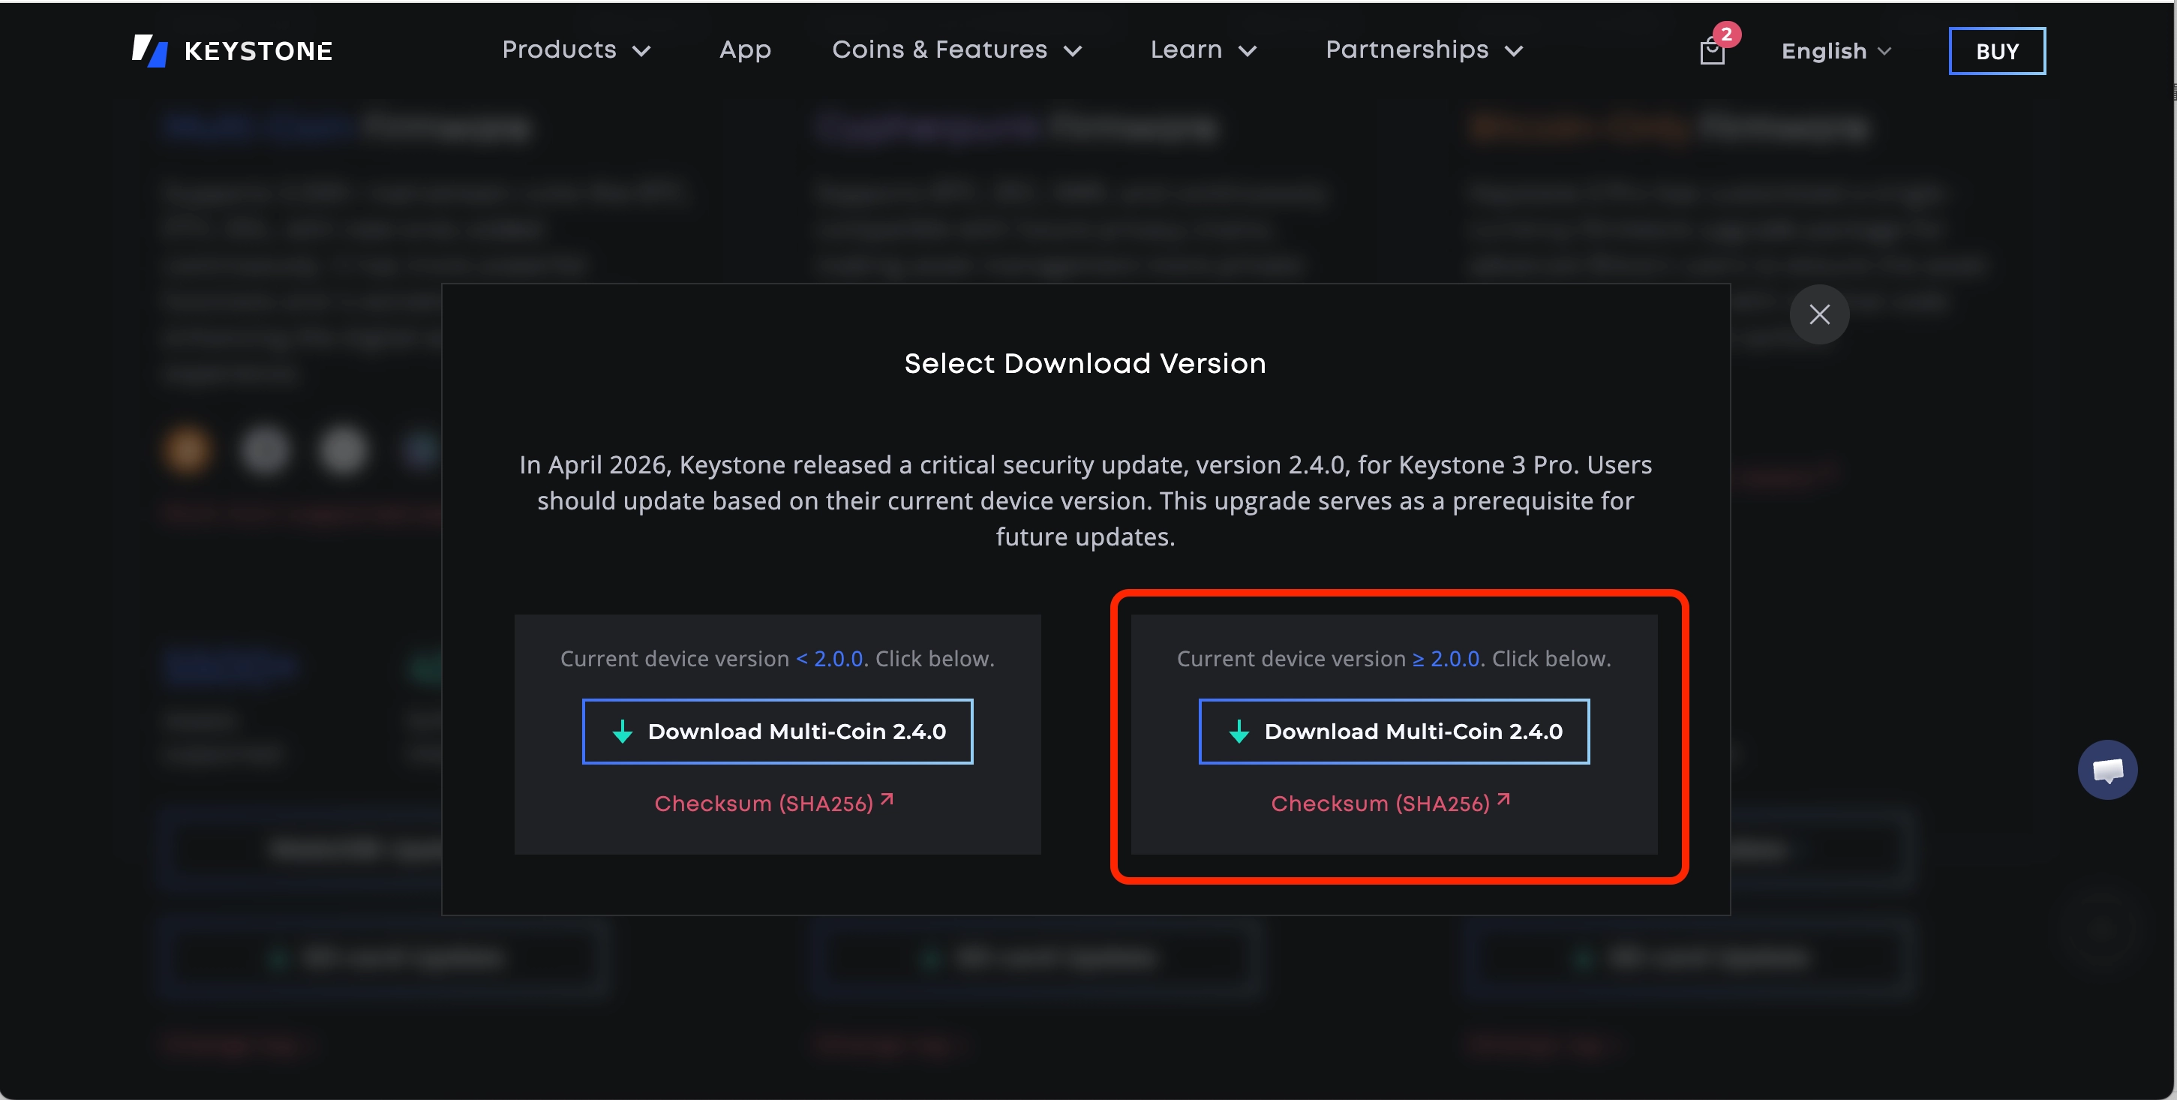Viewport: 2177px width, 1100px height.
Task: Open right Checksum (SHA256) link
Action: tap(1380, 803)
